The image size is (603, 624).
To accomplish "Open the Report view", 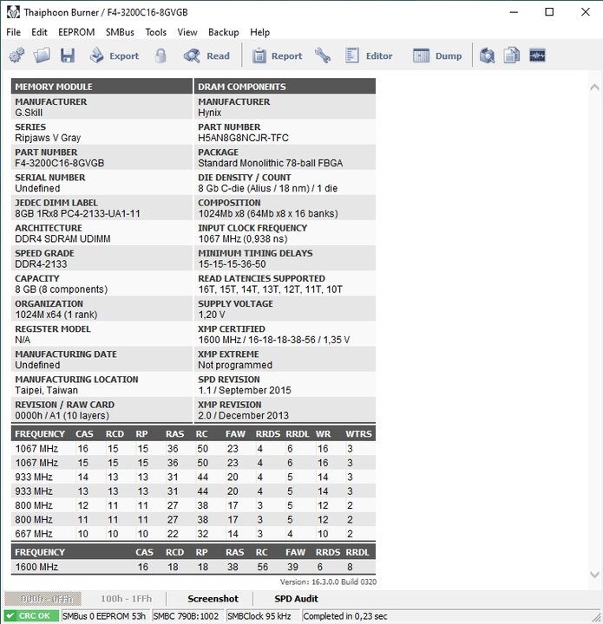I will tap(277, 55).
